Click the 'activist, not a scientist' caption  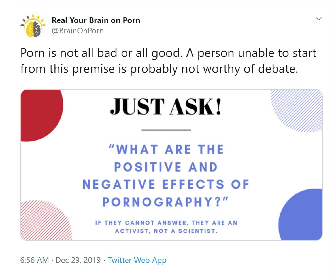[x=166, y=227]
